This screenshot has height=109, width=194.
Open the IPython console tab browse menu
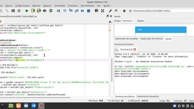[116, 50]
